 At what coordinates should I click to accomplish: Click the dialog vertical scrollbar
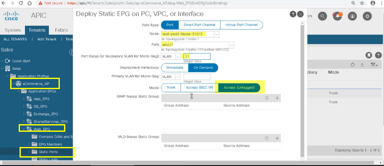point(303,90)
